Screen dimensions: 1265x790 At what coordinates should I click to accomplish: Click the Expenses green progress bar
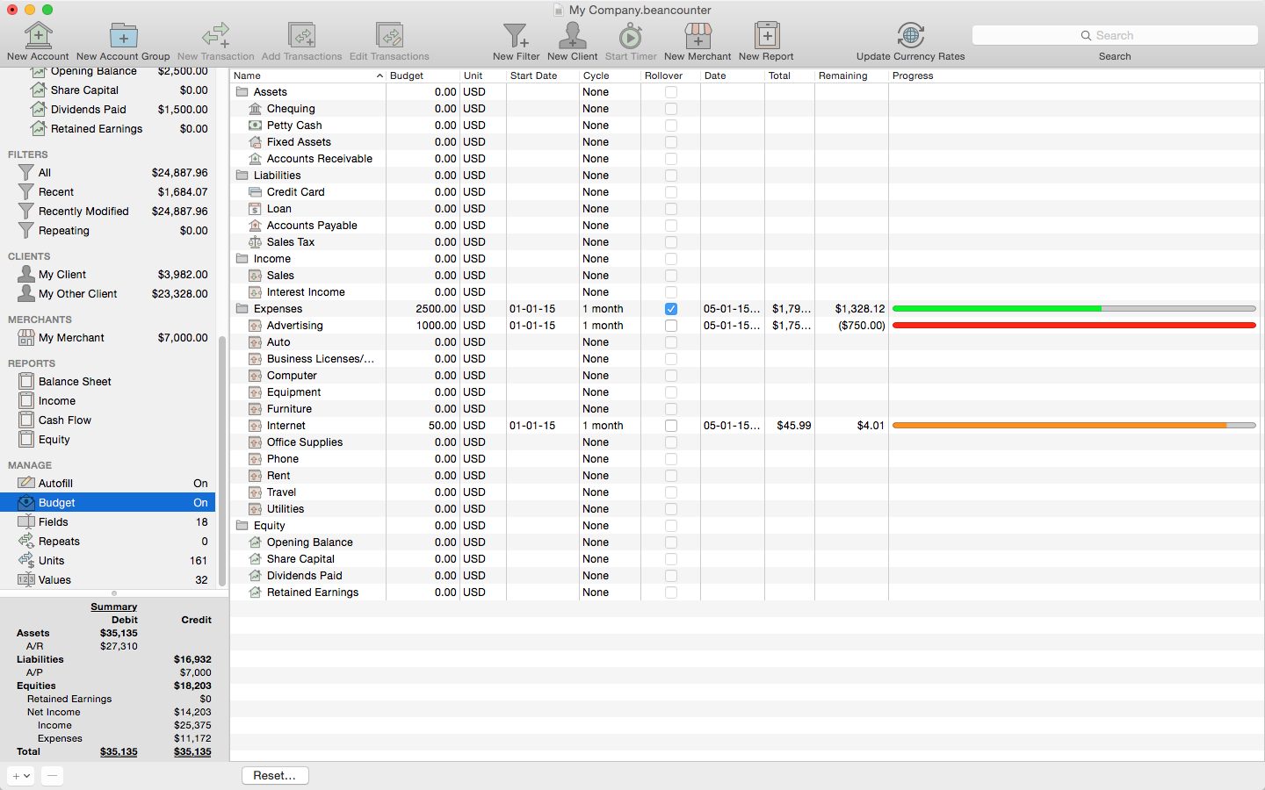pos(1073,309)
